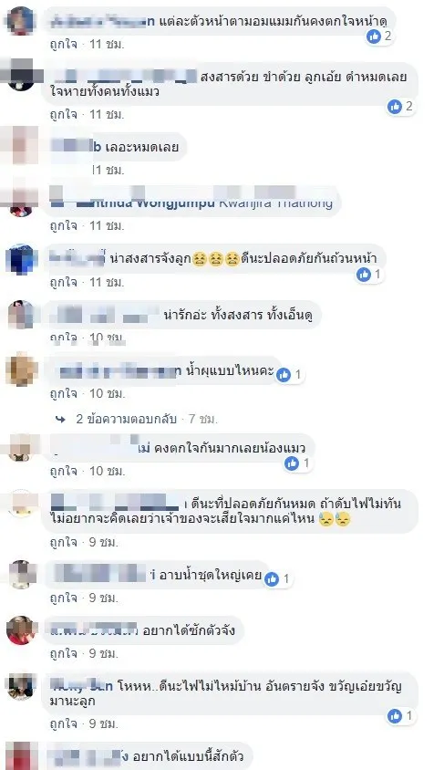Open commenter name ending 'Sun' near bottom
The height and width of the screenshot is (770, 444).
(82, 686)
